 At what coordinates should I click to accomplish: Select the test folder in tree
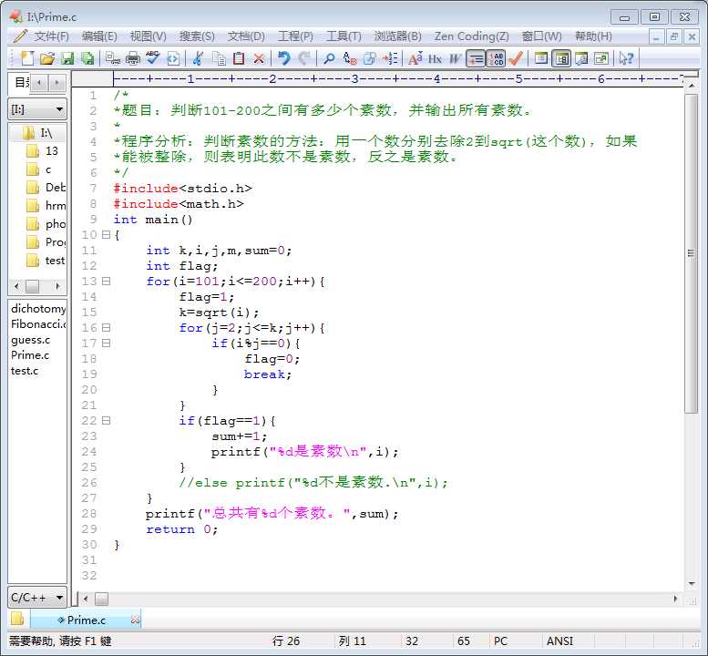click(x=46, y=261)
